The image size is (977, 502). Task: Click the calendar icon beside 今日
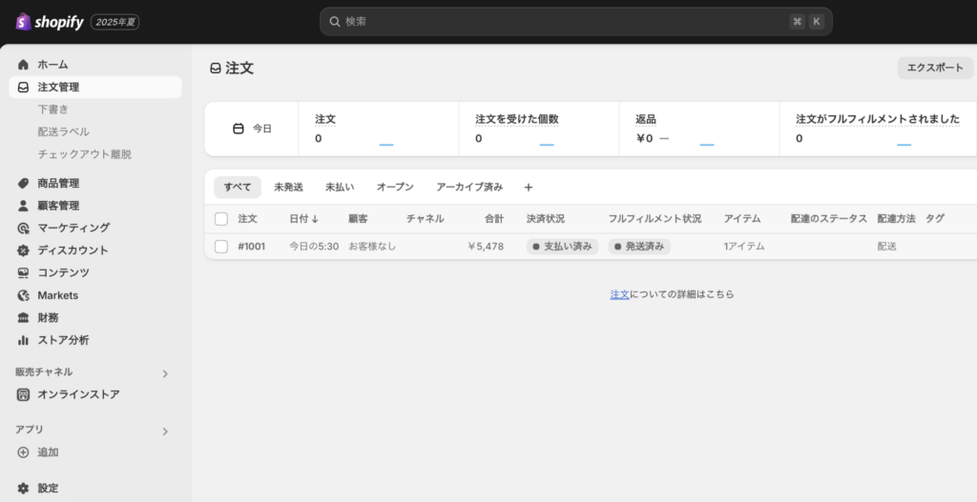tap(238, 129)
